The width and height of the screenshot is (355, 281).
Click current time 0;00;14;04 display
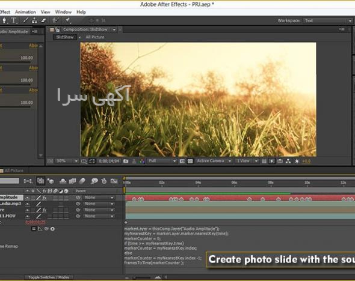tap(109, 161)
